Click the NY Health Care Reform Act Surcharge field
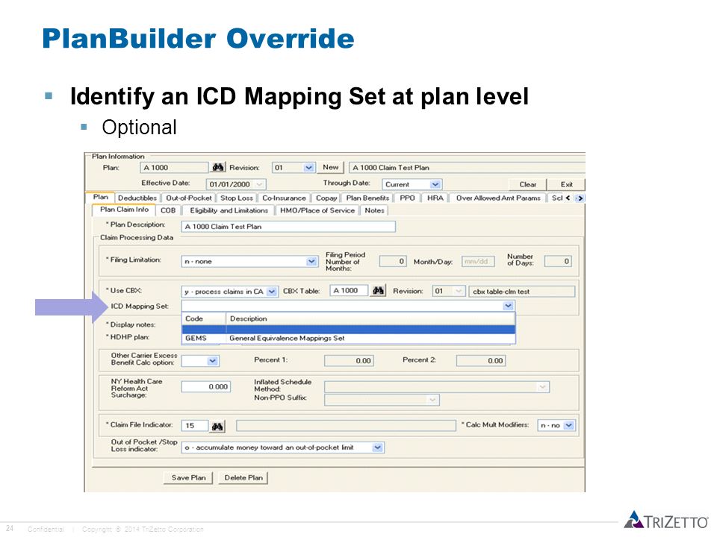The image size is (717, 537). (x=206, y=387)
